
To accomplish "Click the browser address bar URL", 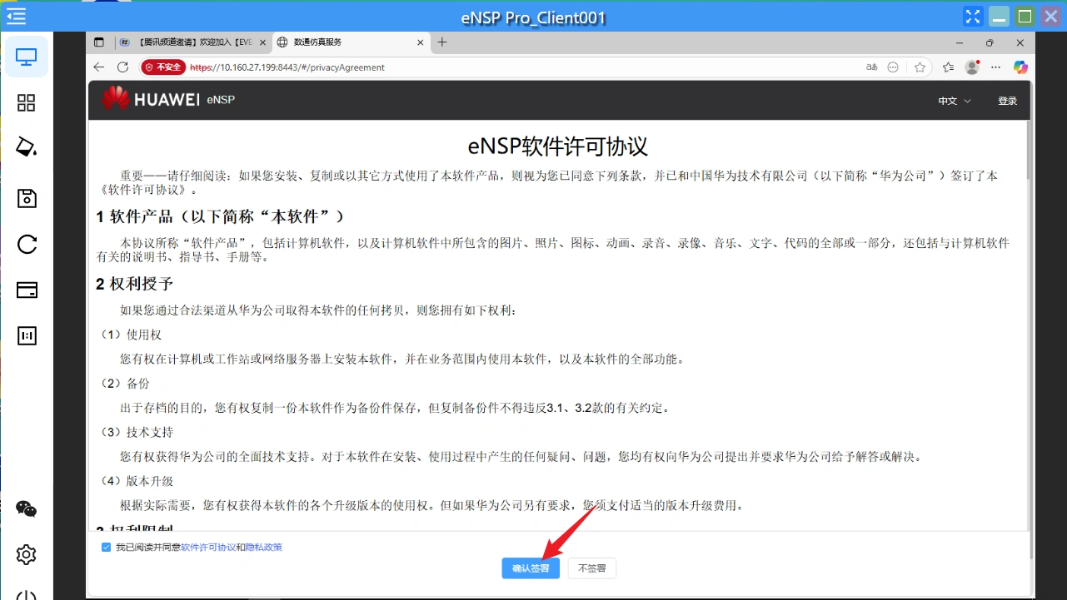I will pyautogui.click(x=287, y=67).
